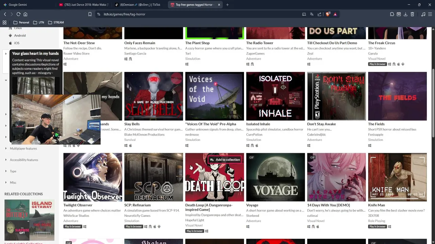The width and height of the screenshot is (435, 244).
Task: Click Windows icon under Voices Of The Void
Action: point(187,145)
